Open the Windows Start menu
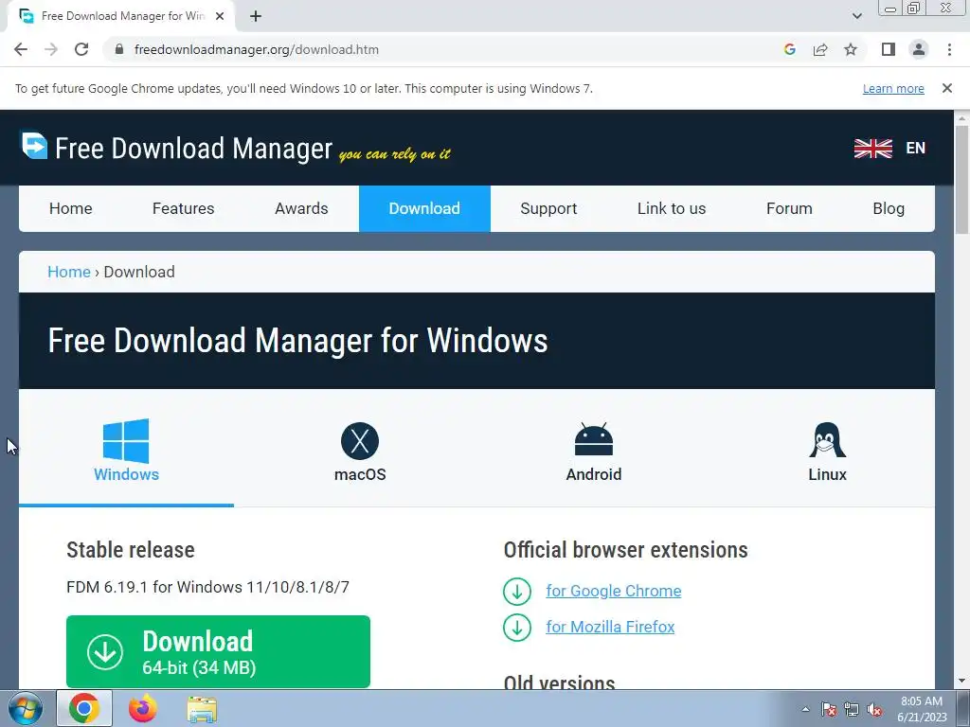 pyautogui.click(x=26, y=709)
